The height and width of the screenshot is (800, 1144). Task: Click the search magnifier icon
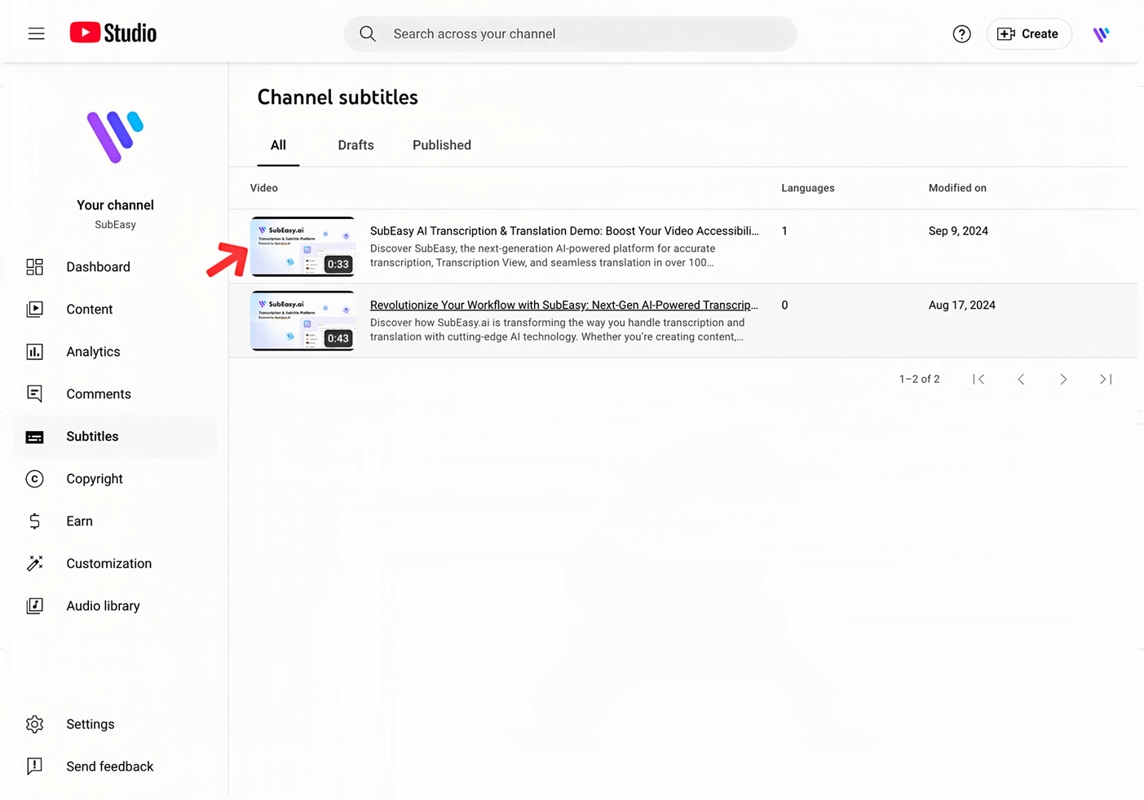point(368,33)
